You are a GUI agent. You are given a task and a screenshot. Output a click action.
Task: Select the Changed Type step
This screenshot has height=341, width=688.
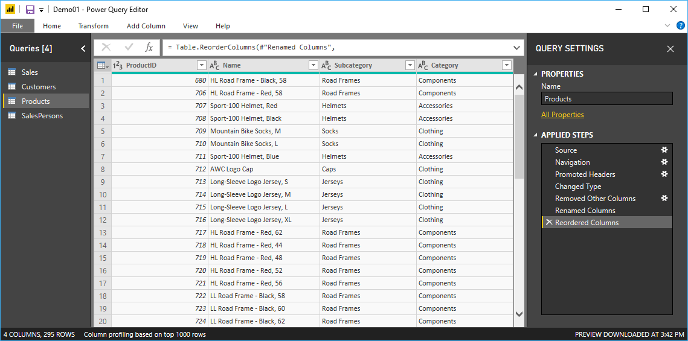pyautogui.click(x=607, y=186)
